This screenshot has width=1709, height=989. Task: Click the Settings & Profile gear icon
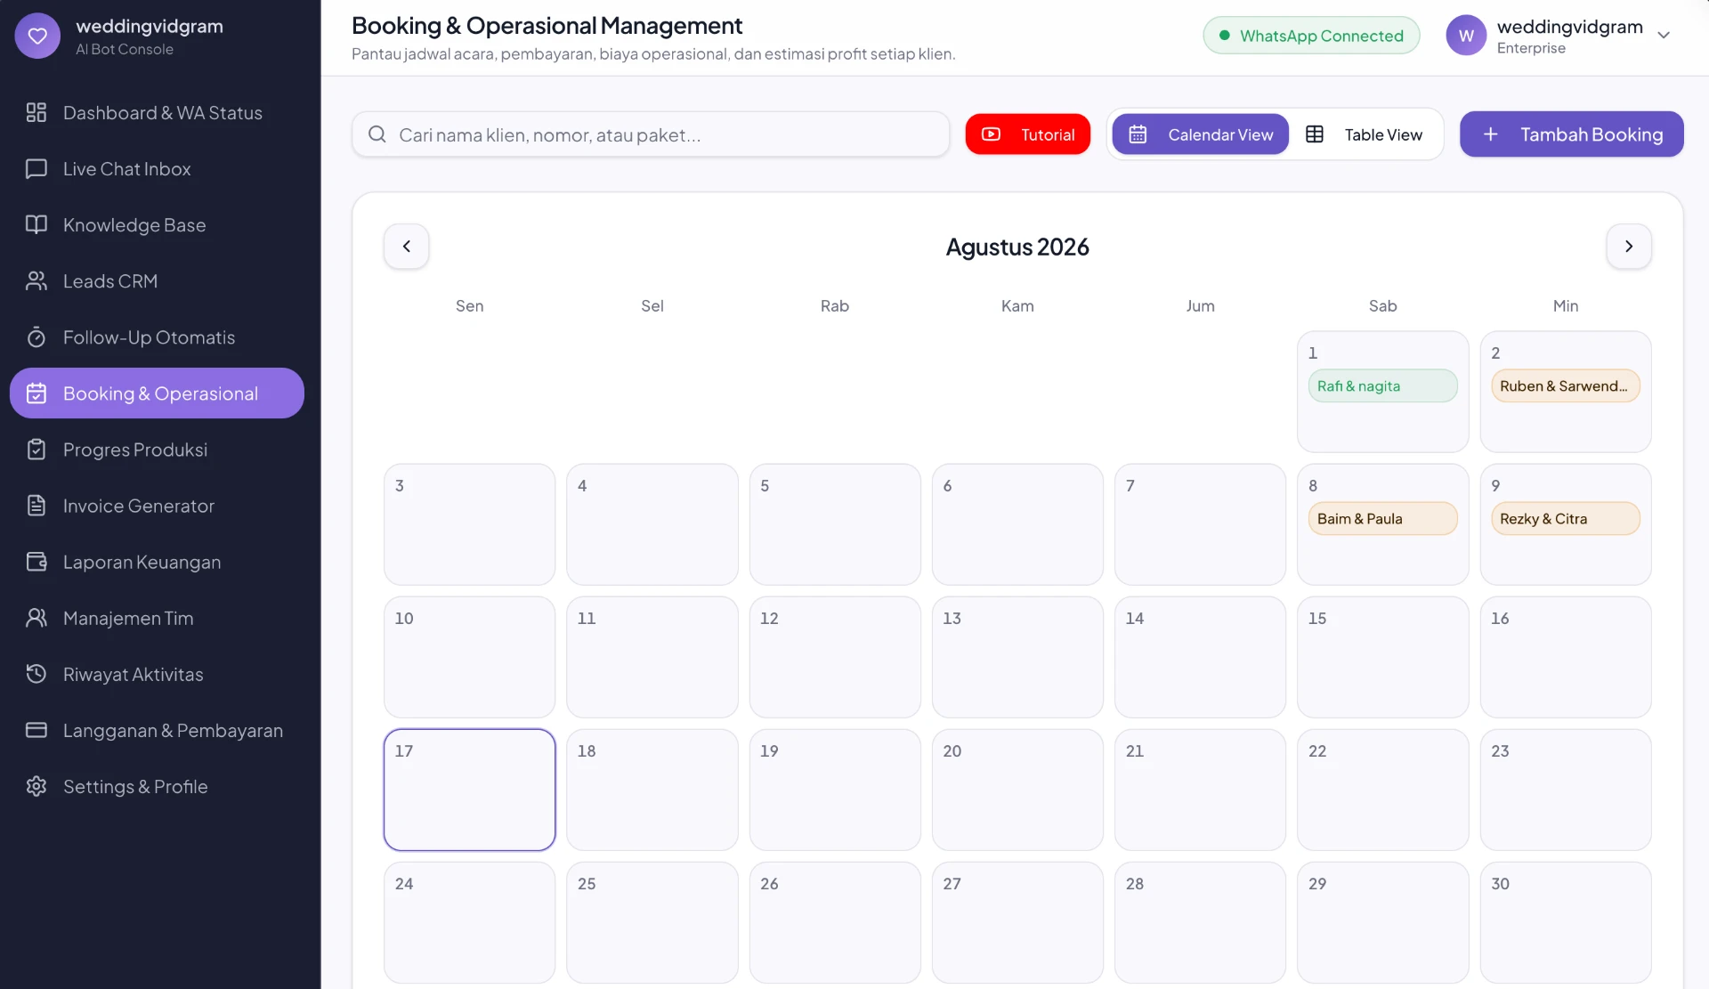tap(36, 785)
